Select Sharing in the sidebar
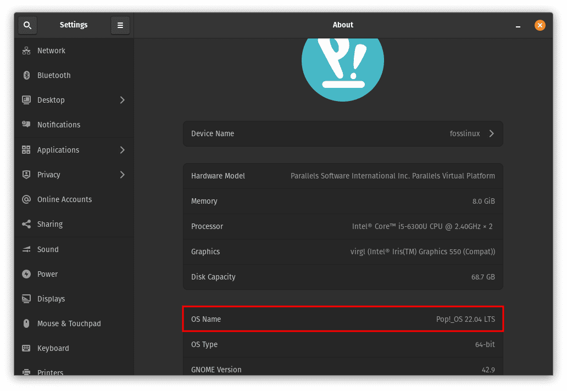This screenshot has width=567, height=391. (x=74, y=224)
